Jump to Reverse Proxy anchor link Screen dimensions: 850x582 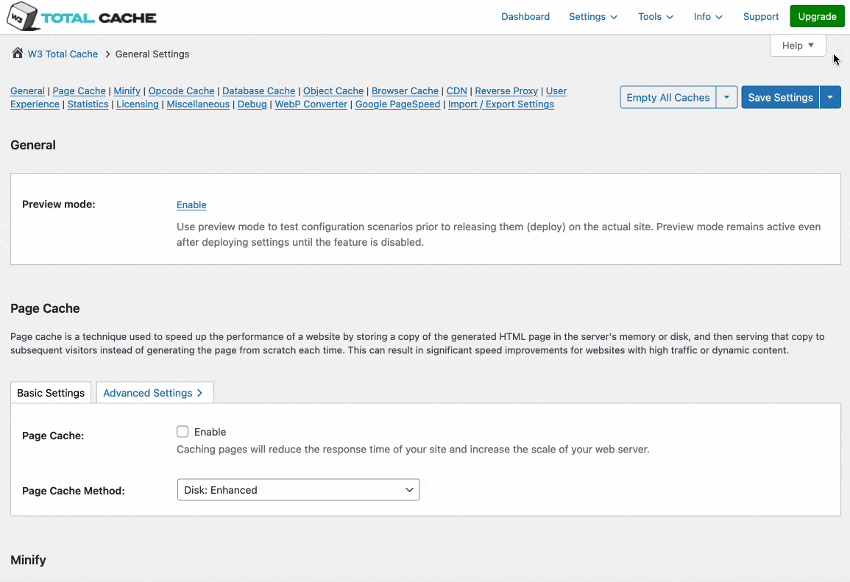point(506,91)
